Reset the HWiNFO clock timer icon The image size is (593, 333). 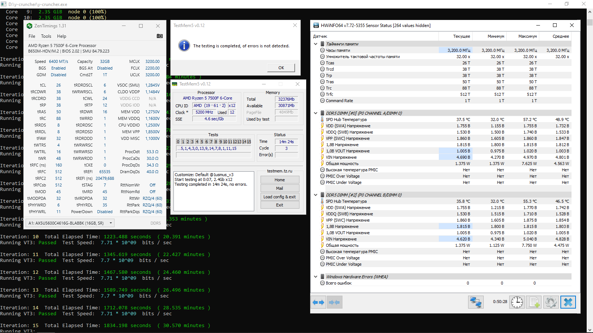pyautogui.click(x=517, y=302)
